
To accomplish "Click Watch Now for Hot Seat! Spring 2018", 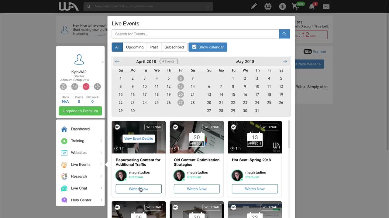I will pyautogui.click(x=255, y=189).
